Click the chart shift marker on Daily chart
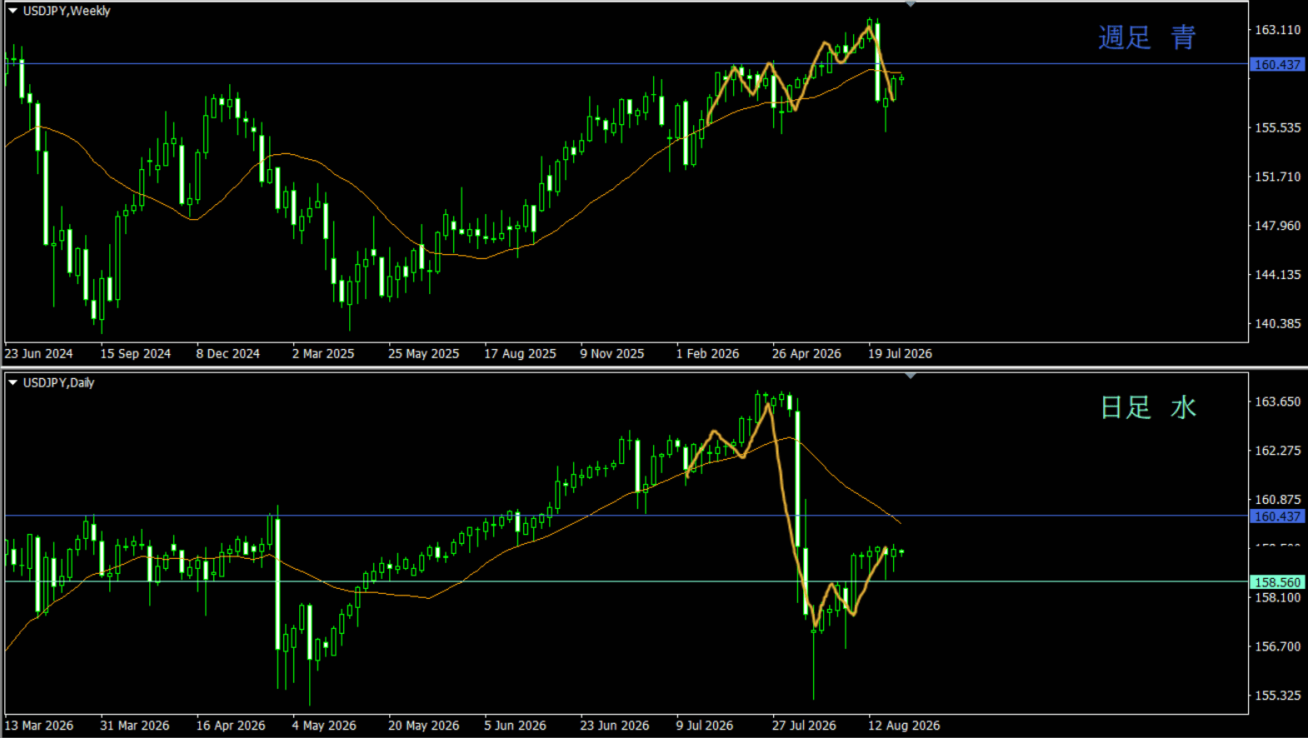1308x738 pixels. pos(911,376)
